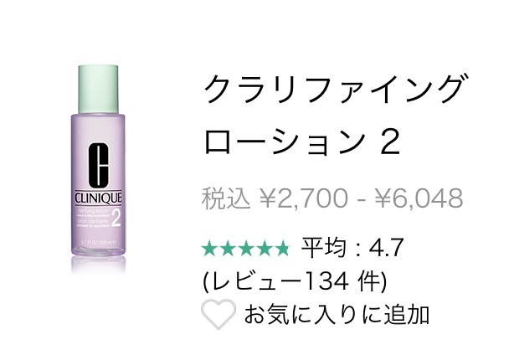Click the お気に入りに追加 link text
This screenshot has height=345, width=514.
[337, 315]
